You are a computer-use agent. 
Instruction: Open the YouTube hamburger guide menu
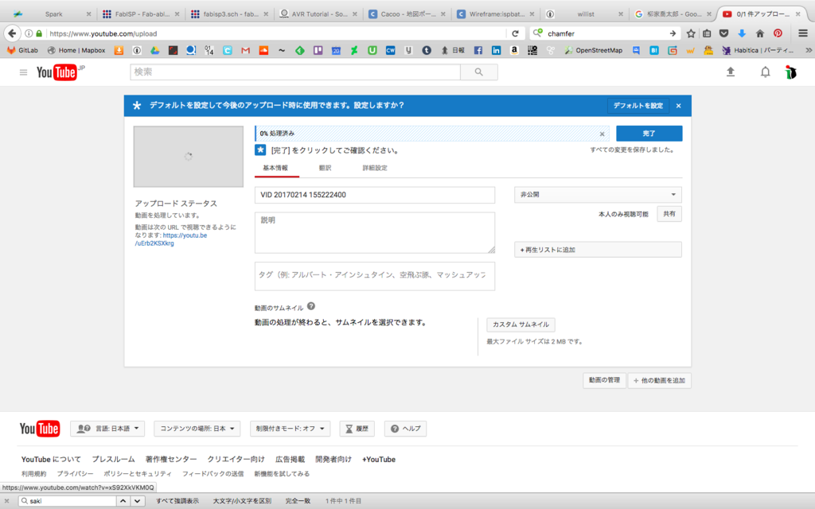coord(23,72)
